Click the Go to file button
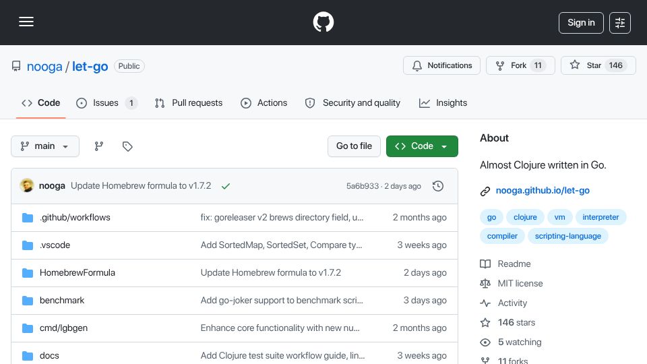The image size is (647, 364). (354, 146)
